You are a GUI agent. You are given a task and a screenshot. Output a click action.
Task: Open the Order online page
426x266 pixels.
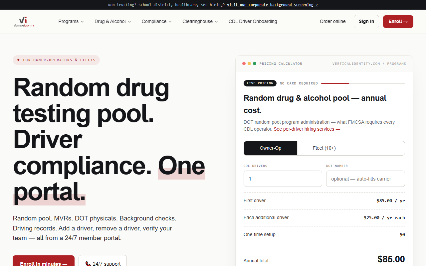coord(333,22)
